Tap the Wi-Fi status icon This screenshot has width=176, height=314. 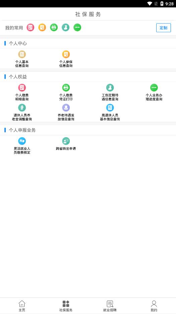click(150, 4)
